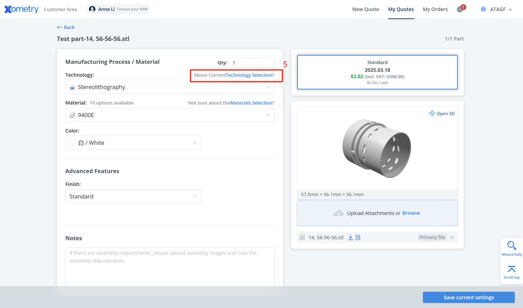Open the Materials Selection link
Screen dimensions: 523x308
[x=251, y=103]
